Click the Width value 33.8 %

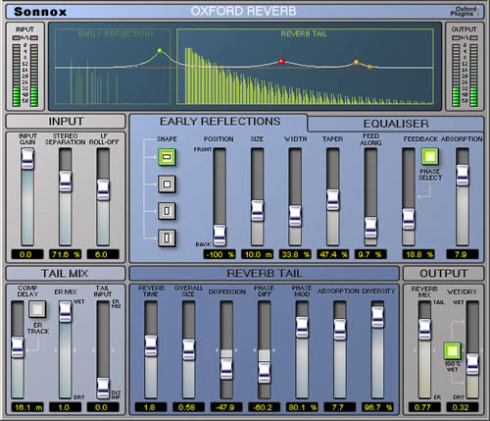pyautogui.click(x=295, y=254)
